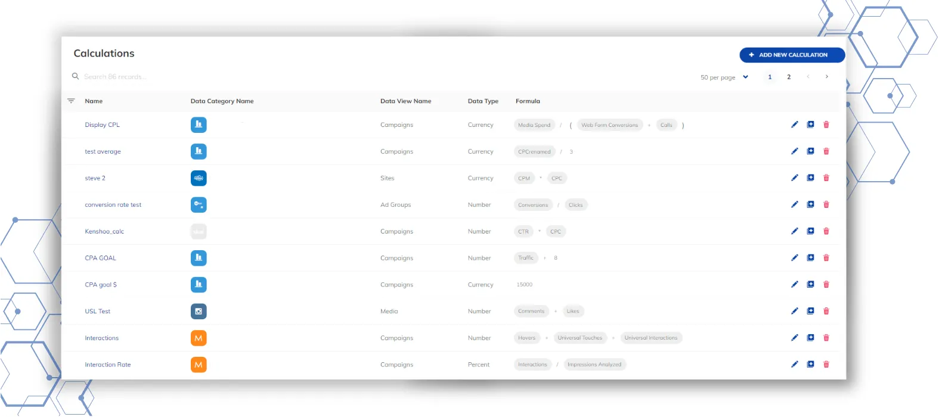Viewport: 939px width, 417px height.
Task: Click the previous page chevron
Action: 808,77
